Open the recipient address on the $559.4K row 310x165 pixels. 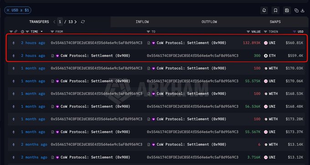pos(192,56)
